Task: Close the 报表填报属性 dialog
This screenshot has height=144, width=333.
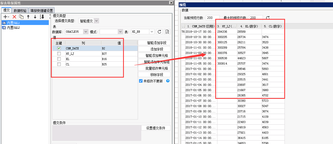Action: click(x=171, y=3)
